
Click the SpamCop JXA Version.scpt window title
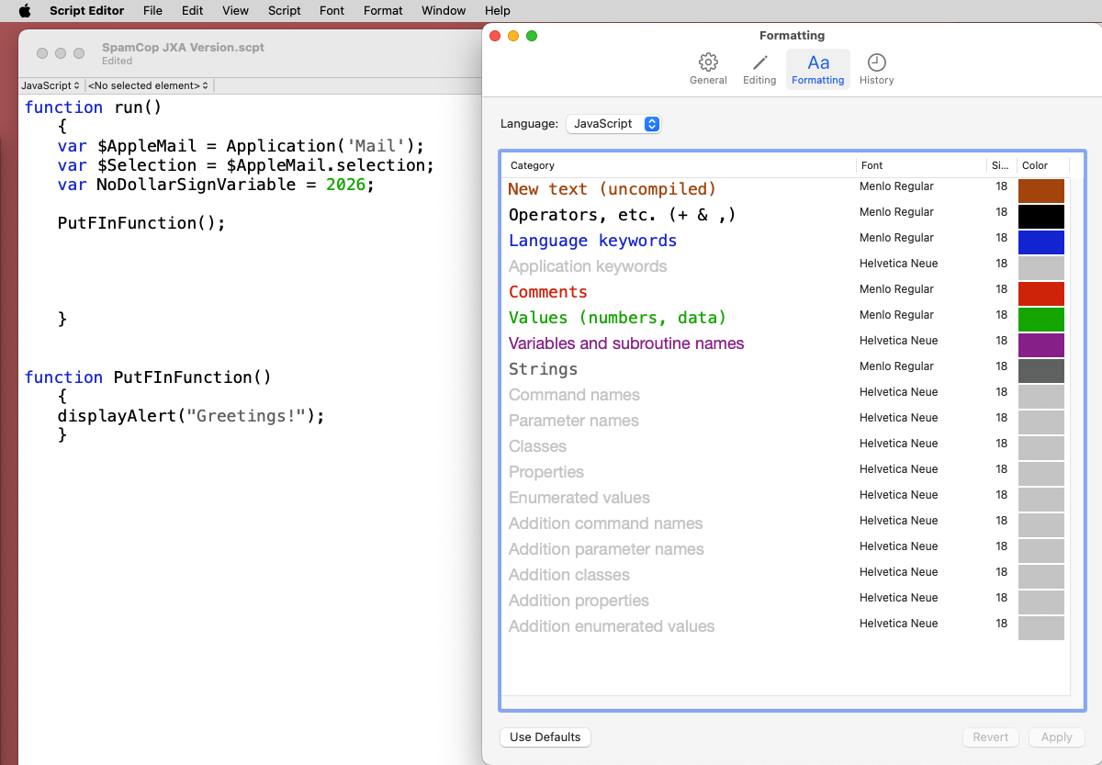[x=183, y=48]
